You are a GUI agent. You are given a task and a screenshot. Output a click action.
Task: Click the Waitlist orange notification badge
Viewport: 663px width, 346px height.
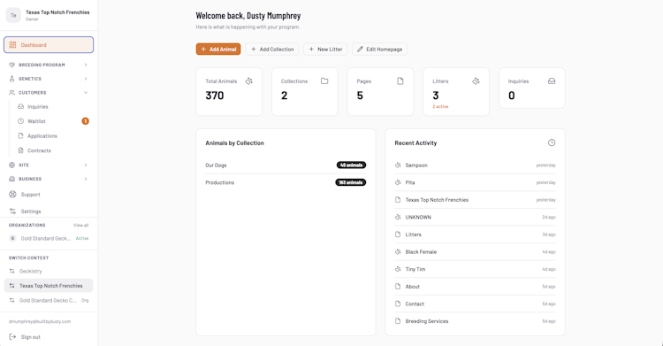pos(85,121)
